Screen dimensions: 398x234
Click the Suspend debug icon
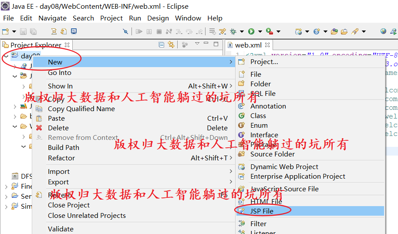pos(149,31)
